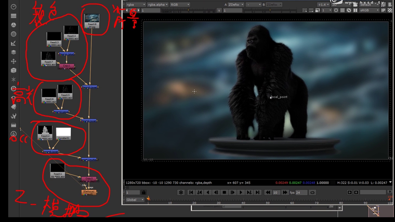
Task: Click the fps value field
Action: (299, 192)
